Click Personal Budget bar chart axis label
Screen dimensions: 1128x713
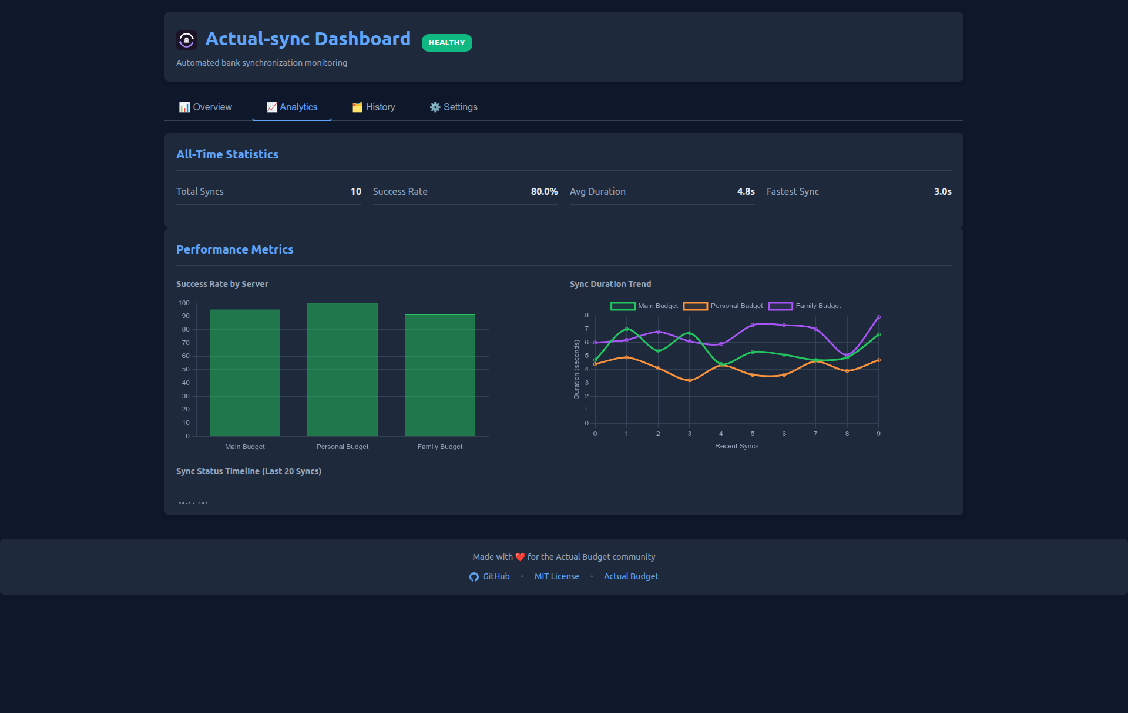click(343, 447)
